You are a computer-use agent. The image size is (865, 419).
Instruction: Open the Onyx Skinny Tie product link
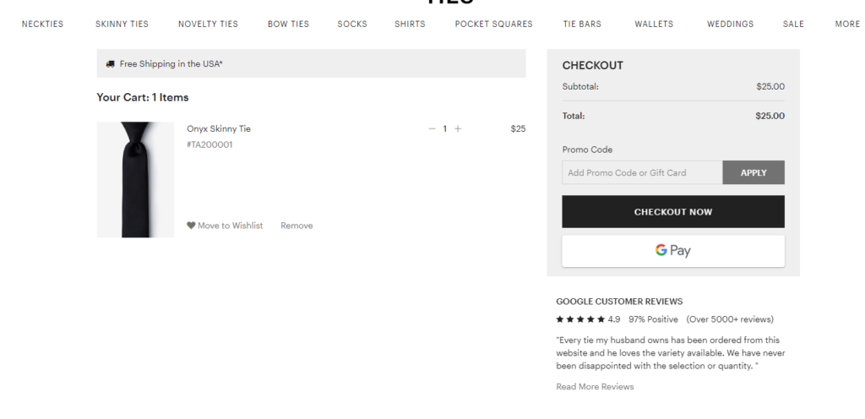(x=219, y=129)
